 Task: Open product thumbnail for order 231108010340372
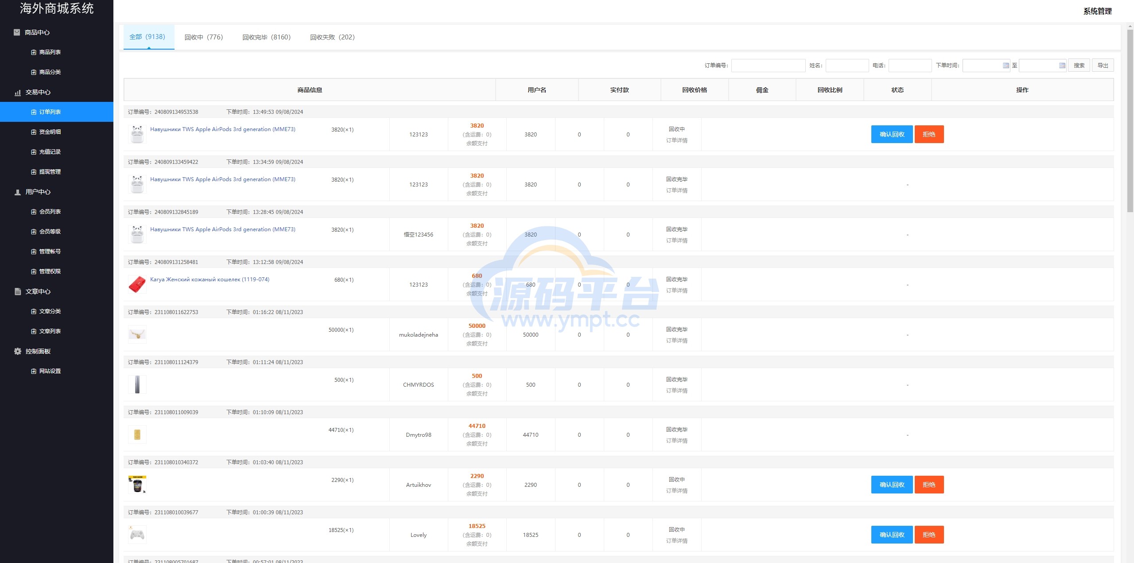pyautogui.click(x=137, y=485)
